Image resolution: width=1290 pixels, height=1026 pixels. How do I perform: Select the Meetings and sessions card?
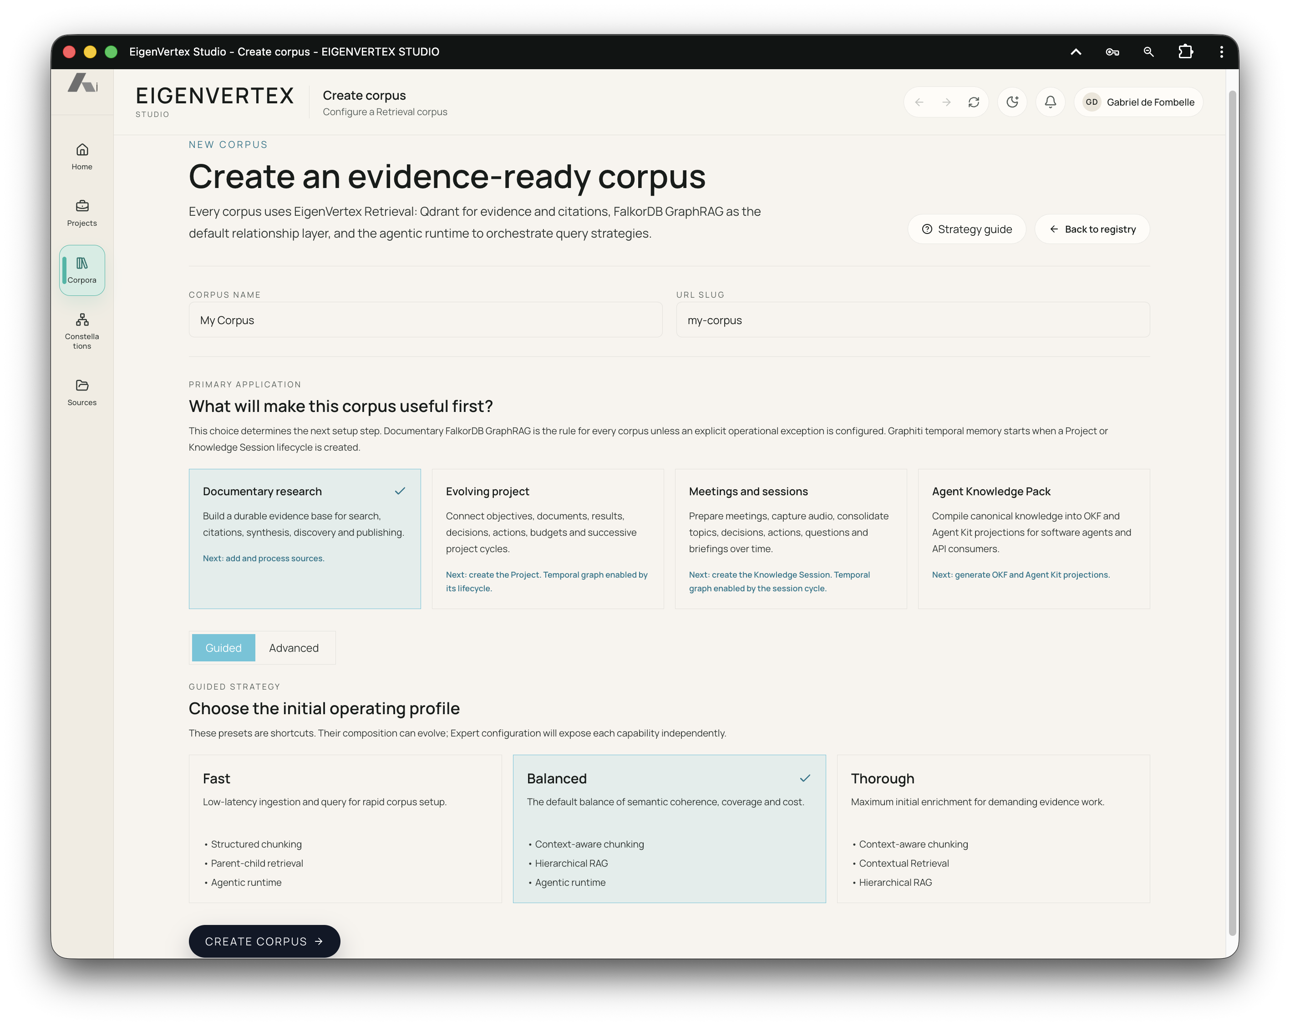point(790,538)
